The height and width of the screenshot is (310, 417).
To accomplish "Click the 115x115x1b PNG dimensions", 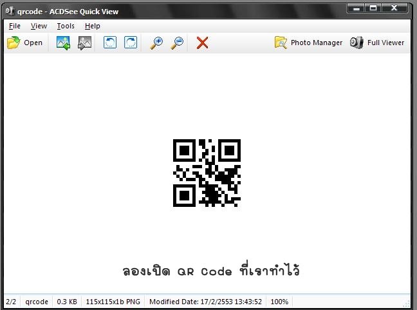I will coord(113,302).
